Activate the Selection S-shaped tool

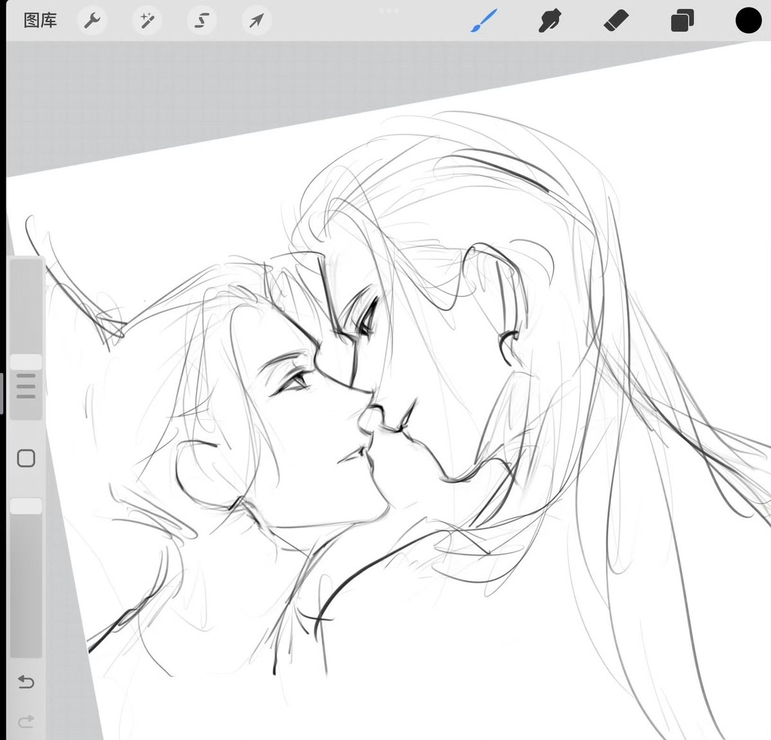202,21
